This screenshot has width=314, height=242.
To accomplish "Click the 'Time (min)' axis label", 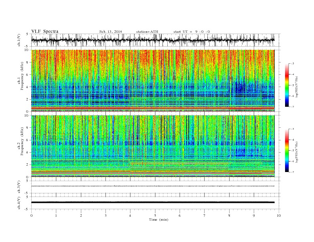I will [159, 219].
